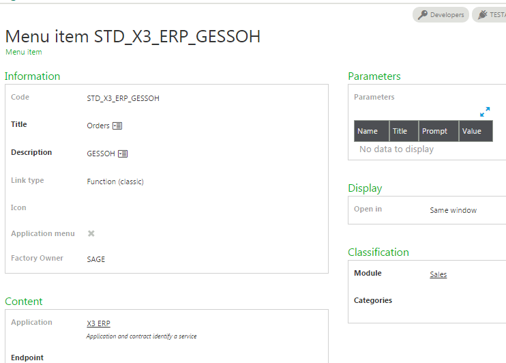Image resolution: width=506 pixels, height=363 pixels.
Task: Open the Description translation icon next to GESSOH
Action: [123, 154]
